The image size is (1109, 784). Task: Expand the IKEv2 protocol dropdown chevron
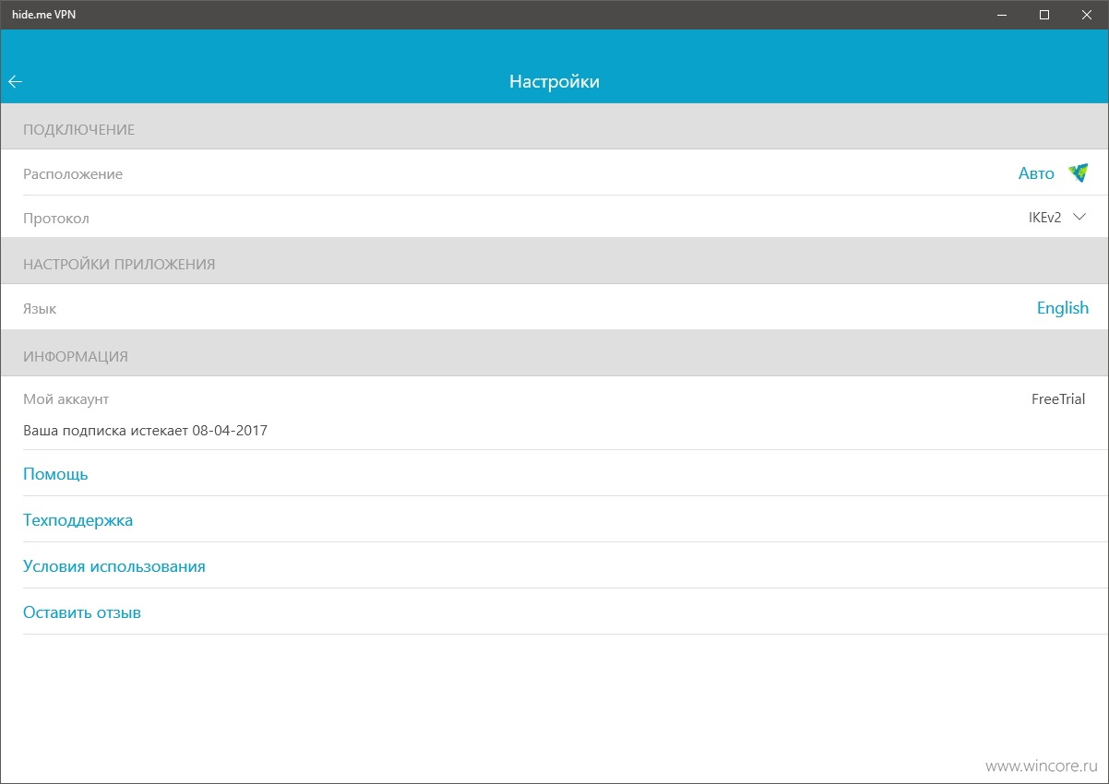(x=1080, y=217)
